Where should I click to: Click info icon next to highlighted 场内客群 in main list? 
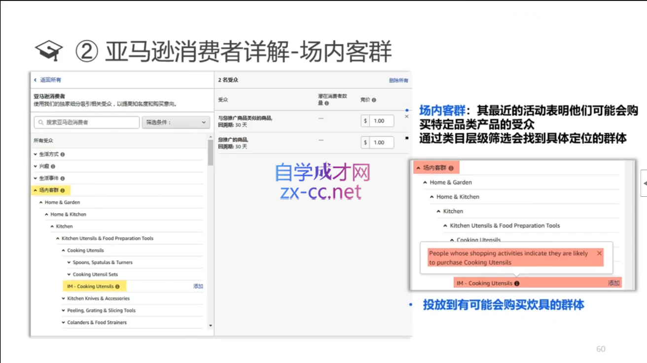pos(63,190)
